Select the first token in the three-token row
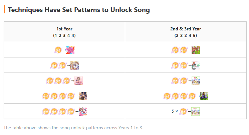This screenshot has width=249, height=135. pyautogui.click(x=50, y=81)
